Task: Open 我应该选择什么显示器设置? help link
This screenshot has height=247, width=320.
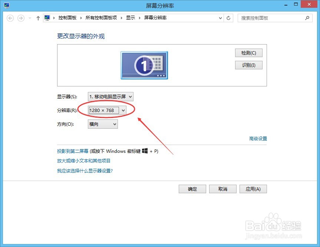Action: [x=85, y=171]
